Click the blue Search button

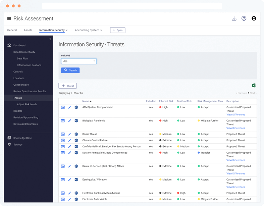(70, 70)
